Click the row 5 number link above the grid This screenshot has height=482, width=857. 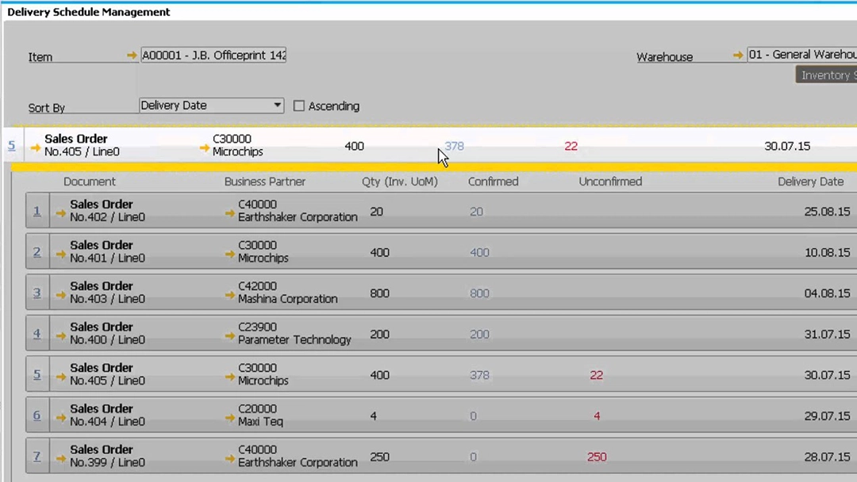click(x=11, y=145)
